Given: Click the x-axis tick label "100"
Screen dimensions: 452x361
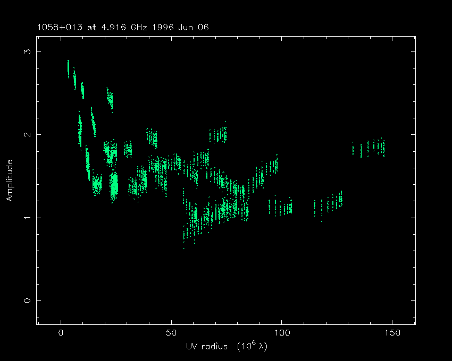Looking at the screenshot, I should coord(281,332).
